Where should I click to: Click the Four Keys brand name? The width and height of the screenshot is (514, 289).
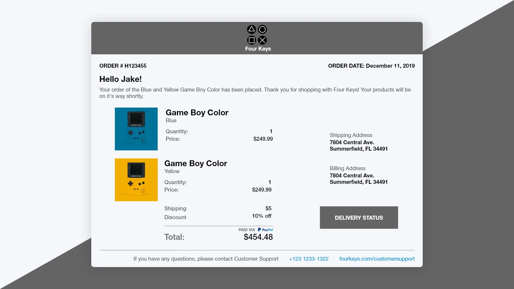pos(258,49)
